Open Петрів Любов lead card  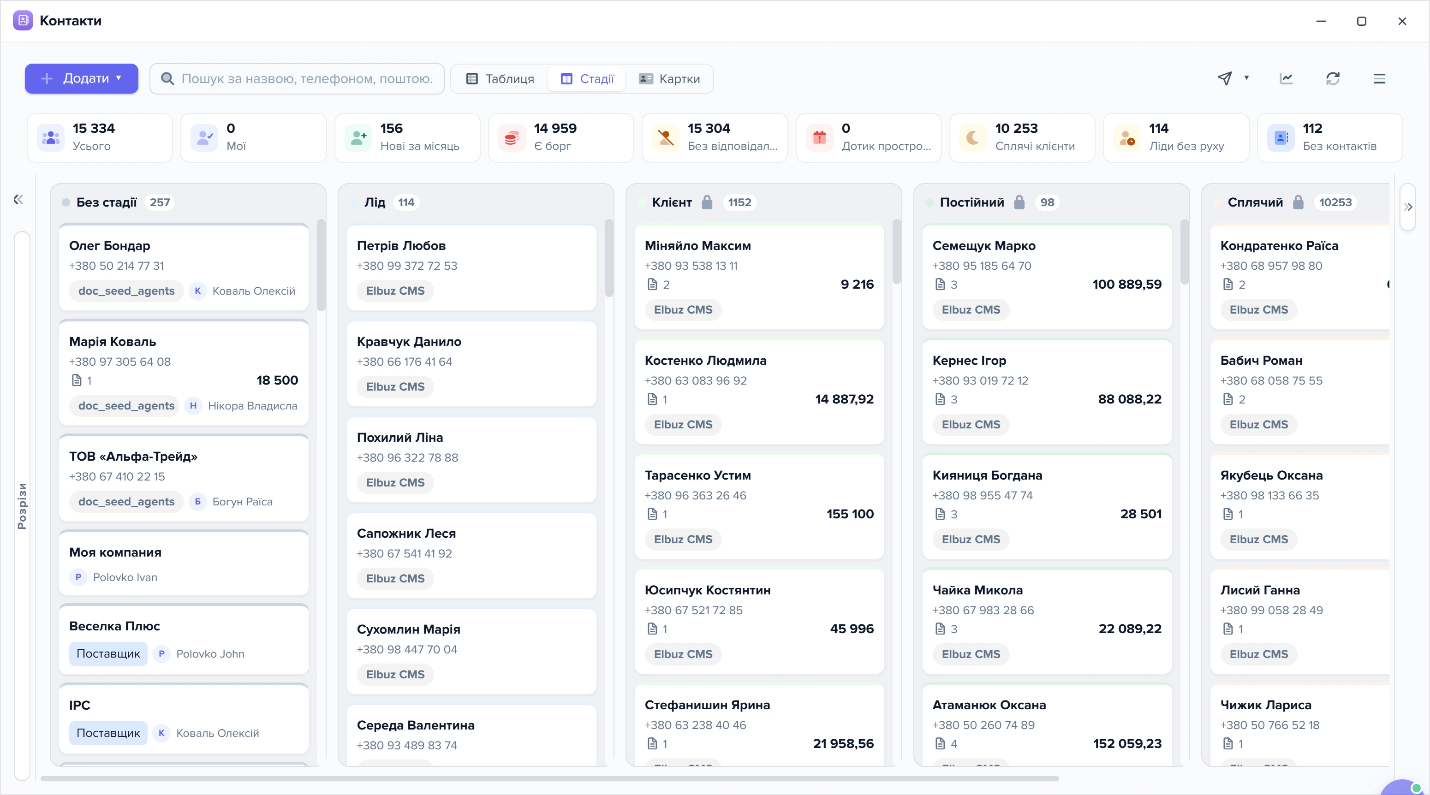(x=471, y=268)
